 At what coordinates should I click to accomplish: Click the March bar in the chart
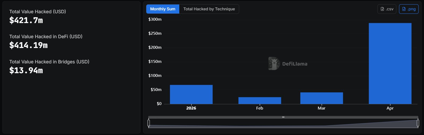pos(322,98)
